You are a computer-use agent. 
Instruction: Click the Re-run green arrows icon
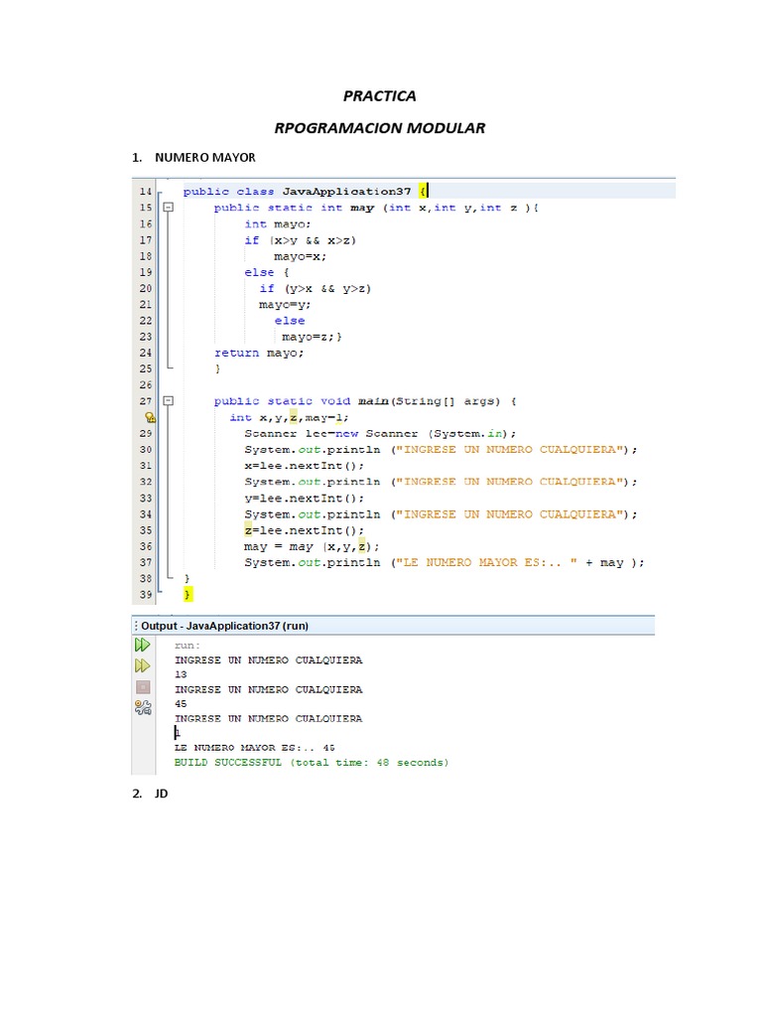[x=143, y=645]
